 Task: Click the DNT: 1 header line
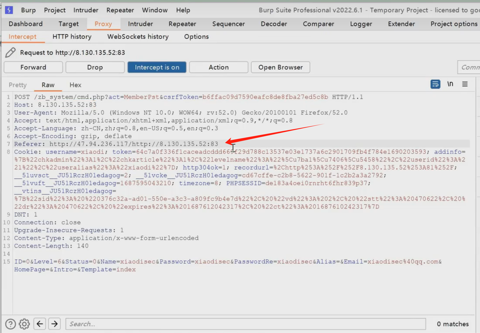(26, 215)
